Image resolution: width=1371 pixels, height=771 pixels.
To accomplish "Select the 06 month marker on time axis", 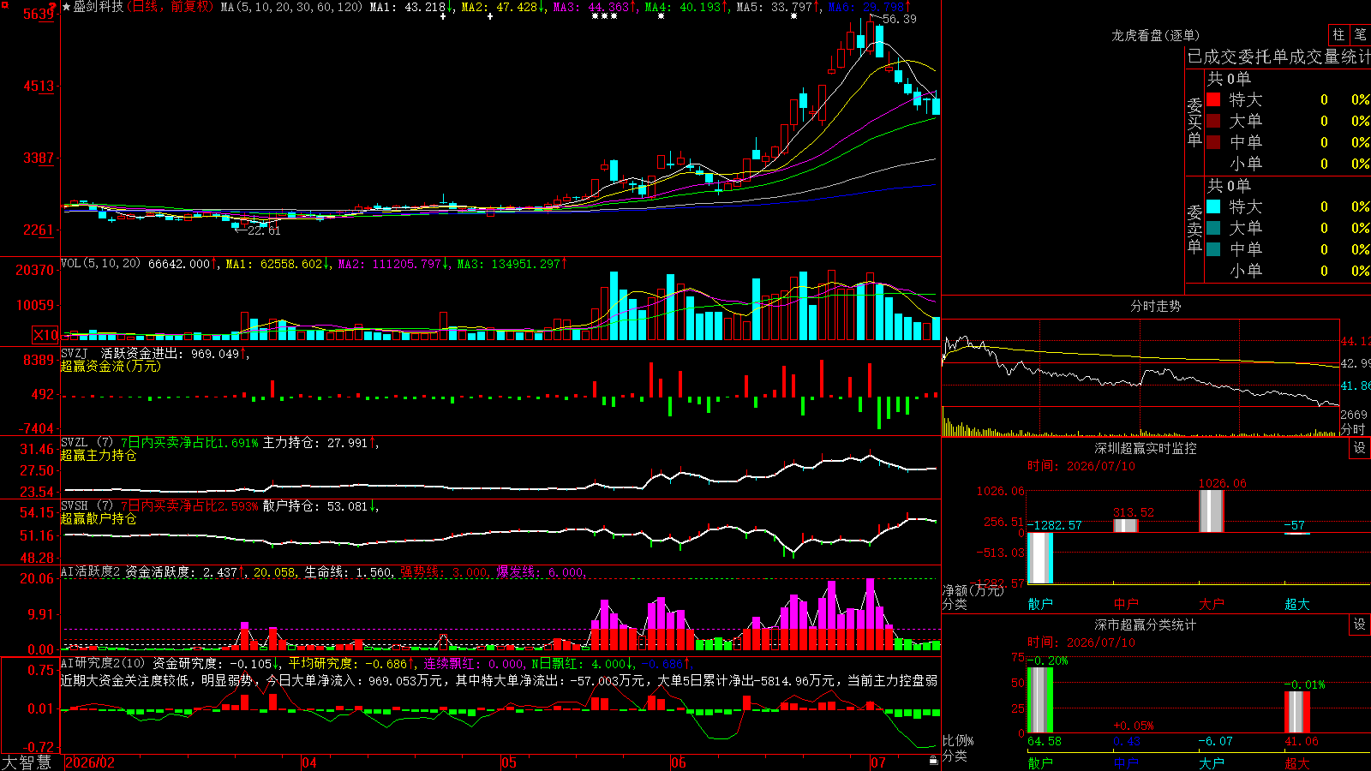I will (679, 762).
